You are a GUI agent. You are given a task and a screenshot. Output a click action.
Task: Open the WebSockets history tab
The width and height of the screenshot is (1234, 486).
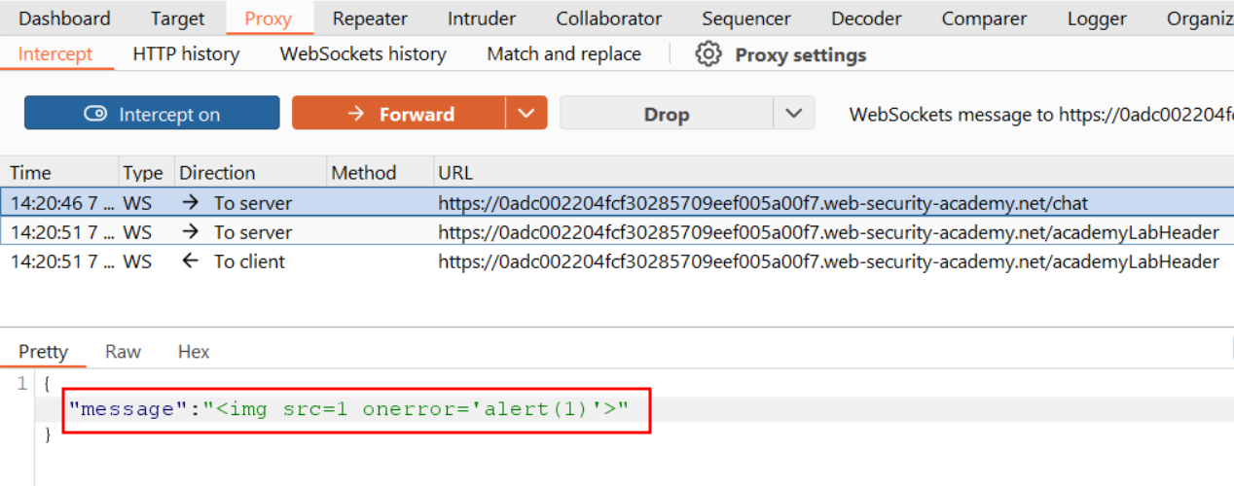pyautogui.click(x=363, y=54)
